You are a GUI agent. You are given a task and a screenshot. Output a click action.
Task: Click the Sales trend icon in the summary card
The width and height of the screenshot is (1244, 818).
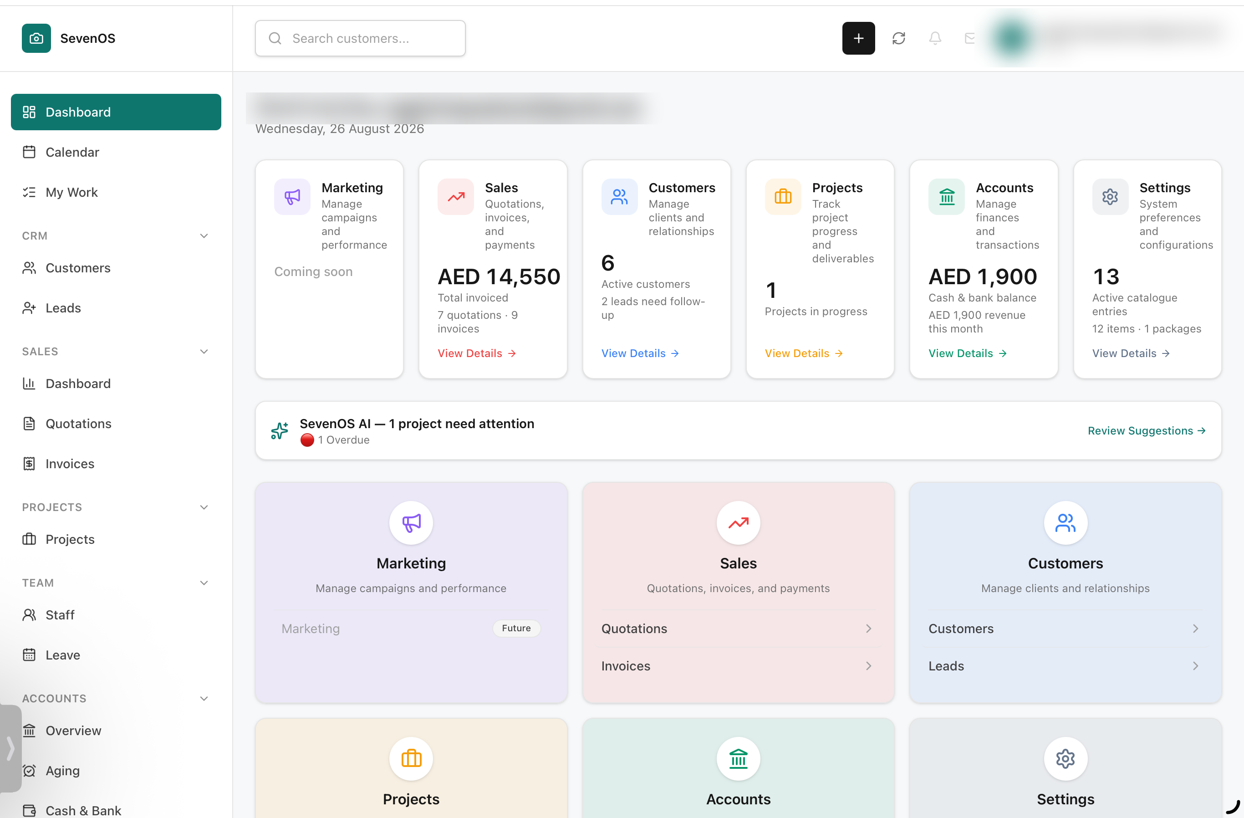(456, 196)
